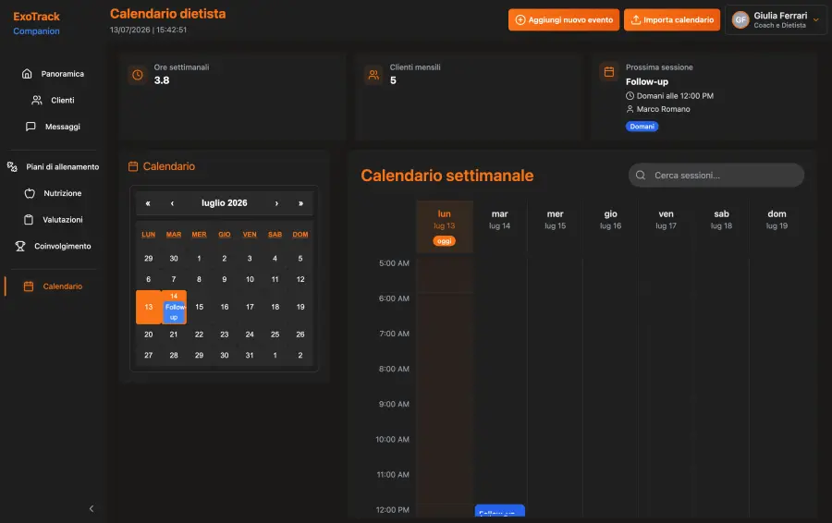The height and width of the screenshot is (523, 832).
Task: Click the Prossima sessione calendar icon
Action: [609, 71]
